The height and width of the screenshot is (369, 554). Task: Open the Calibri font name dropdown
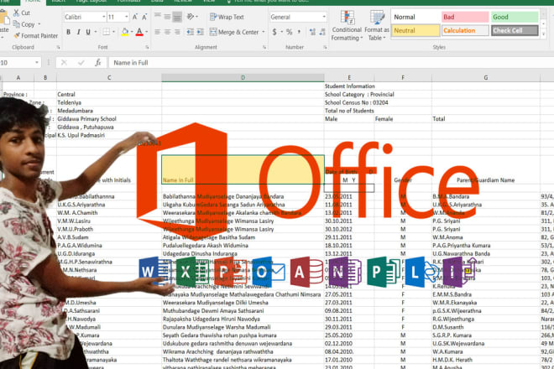[x=104, y=17]
